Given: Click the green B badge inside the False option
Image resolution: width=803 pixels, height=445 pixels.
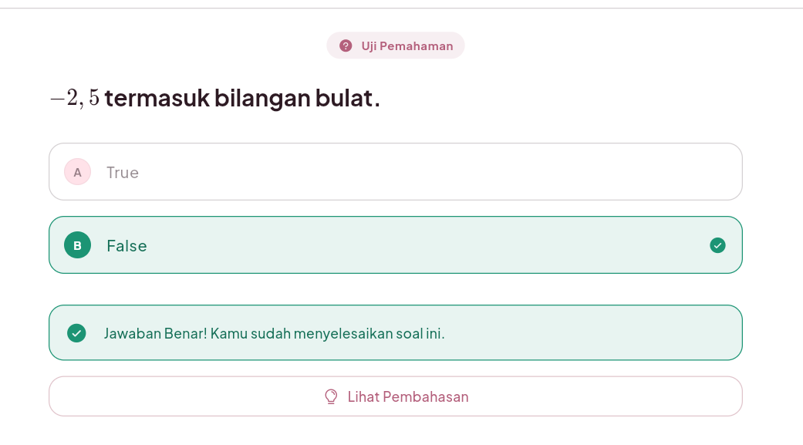Looking at the screenshot, I should point(77,245).
